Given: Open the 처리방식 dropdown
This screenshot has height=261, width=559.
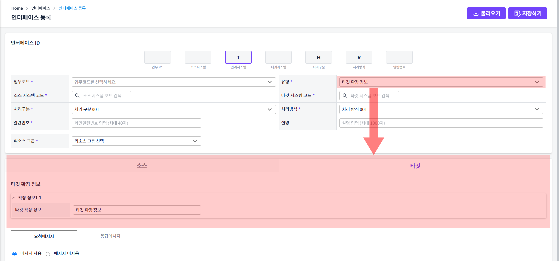Looking at the screenshot, I should pos(441,109).
